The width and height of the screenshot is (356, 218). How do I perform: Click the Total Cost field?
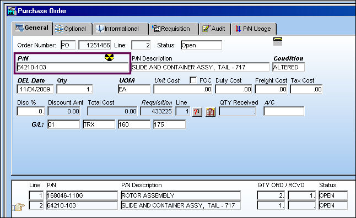(112, 111)
